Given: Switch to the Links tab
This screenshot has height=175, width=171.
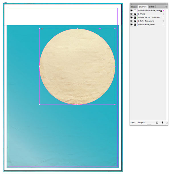Looking at the screenshot, I should pos(151,7).
